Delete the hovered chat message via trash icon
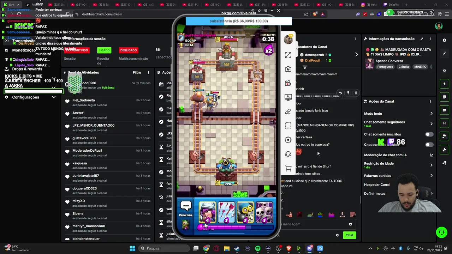The image size is (452, 254). [x=356, y=93]
